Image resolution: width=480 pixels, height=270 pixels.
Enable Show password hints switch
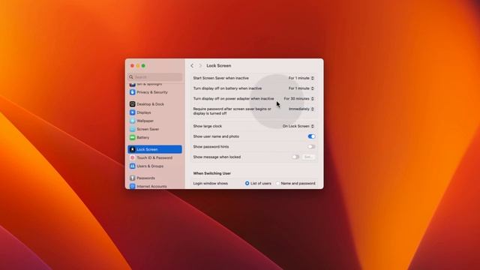(x=311, y=147)
